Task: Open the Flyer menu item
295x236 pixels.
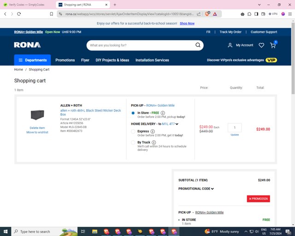Action: pos(85,60)
